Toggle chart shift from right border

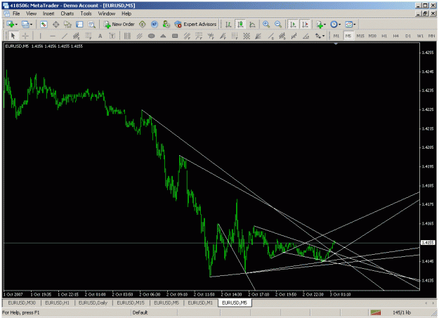(305, 25)
